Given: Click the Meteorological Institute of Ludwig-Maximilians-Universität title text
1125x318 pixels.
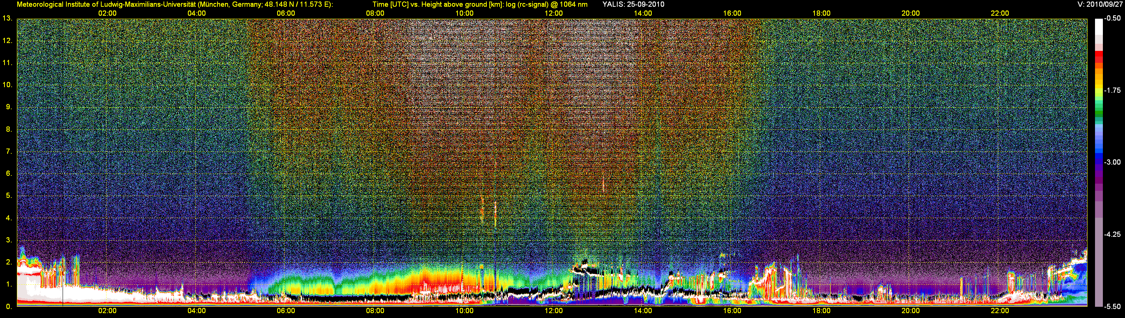Looking at the screenshot, I should 175,4.
